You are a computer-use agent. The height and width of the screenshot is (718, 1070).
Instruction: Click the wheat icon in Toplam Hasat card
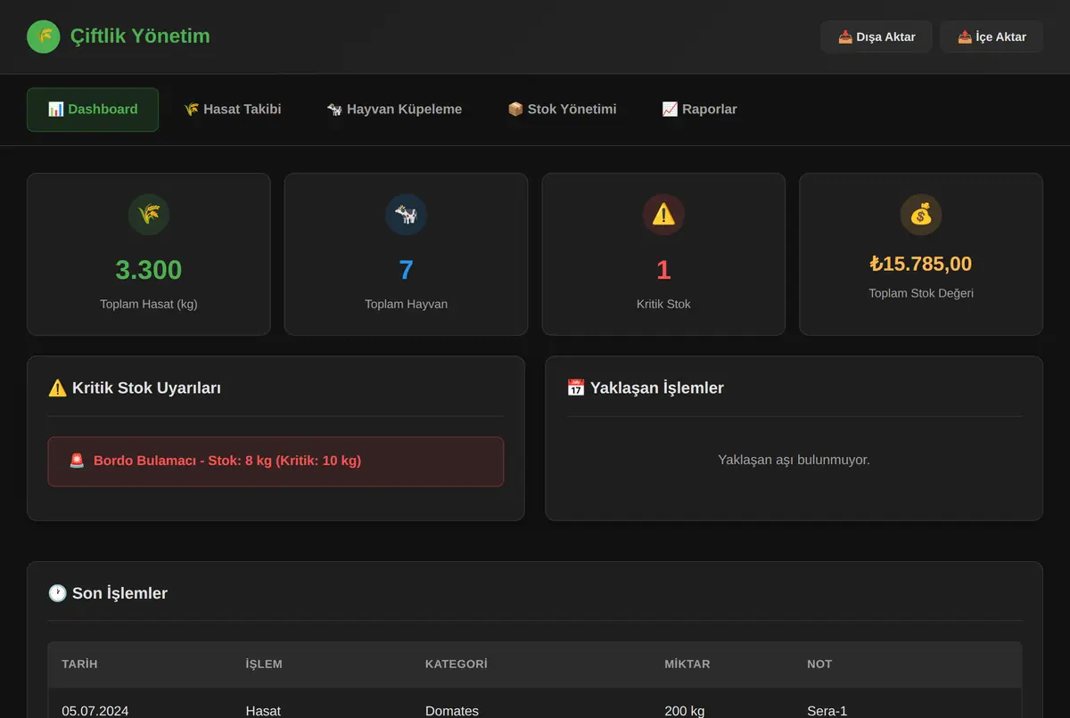(149, 215)
